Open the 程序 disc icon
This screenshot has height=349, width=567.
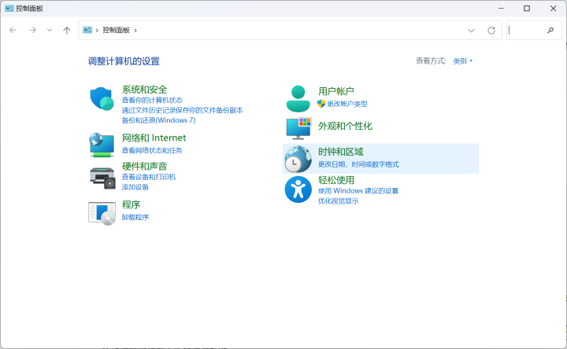click(102, 213)
